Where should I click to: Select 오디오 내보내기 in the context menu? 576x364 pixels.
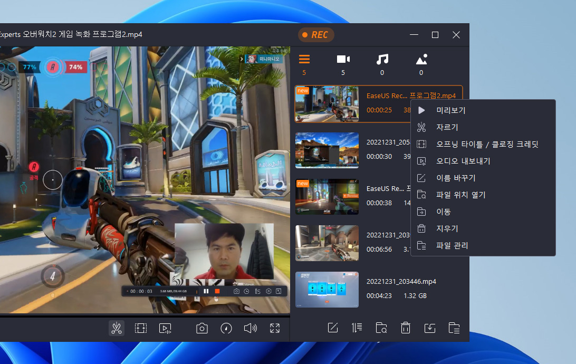coord(483,161)
